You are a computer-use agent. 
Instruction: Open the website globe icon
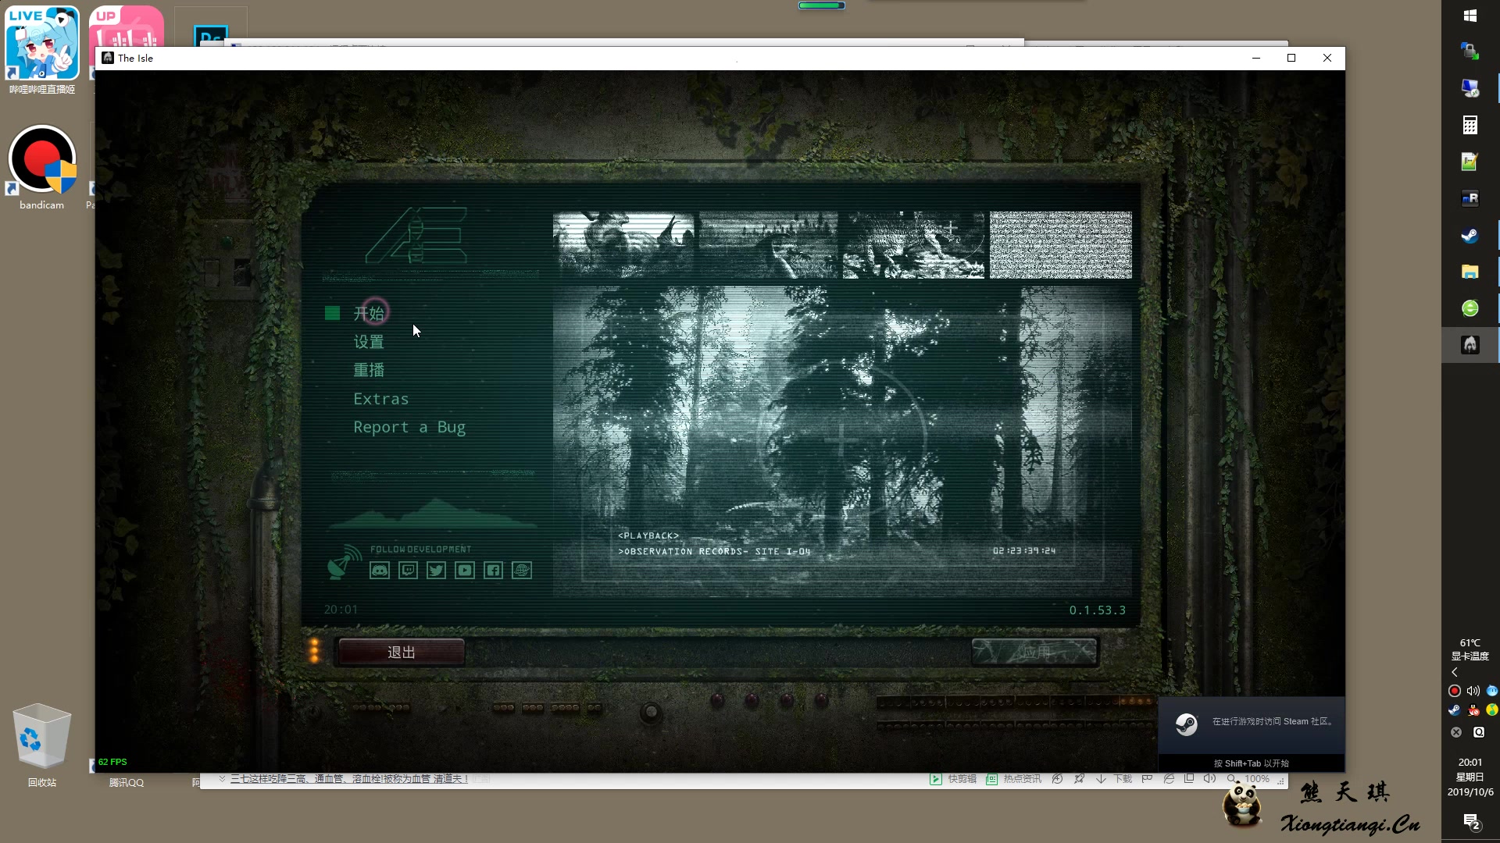522,571
